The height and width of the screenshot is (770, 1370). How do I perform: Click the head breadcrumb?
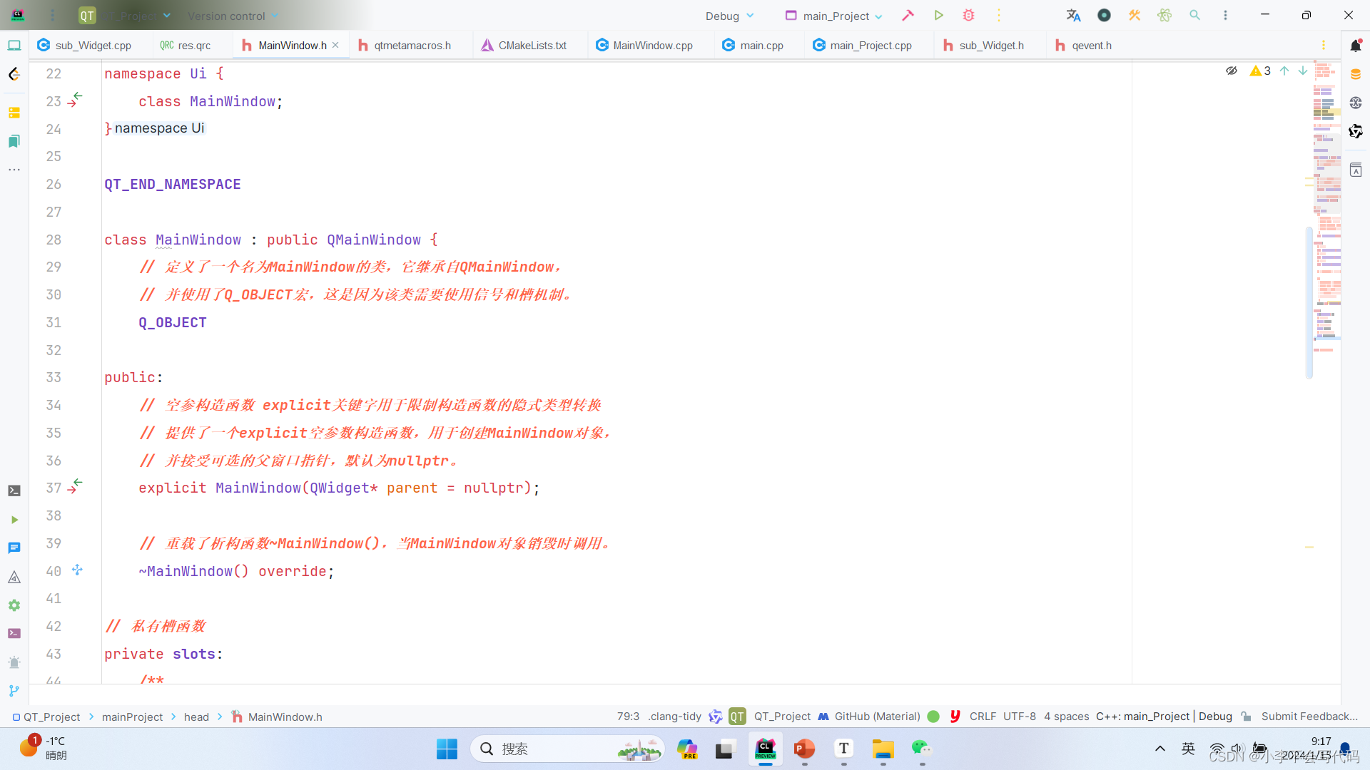(196, 717)
